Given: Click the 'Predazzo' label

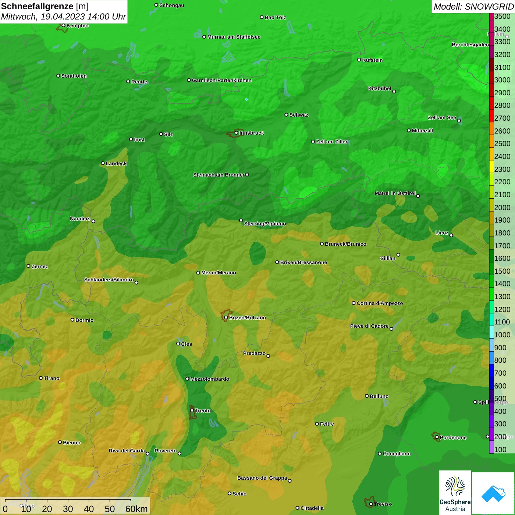Looking at the screenshot, I should (254, 353).
